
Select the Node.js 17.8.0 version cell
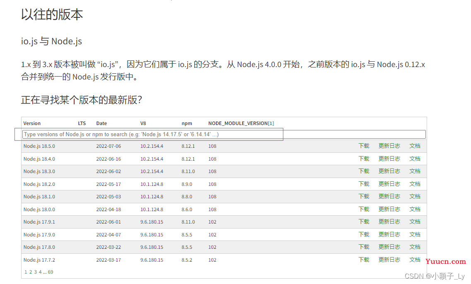coord(39,247)
